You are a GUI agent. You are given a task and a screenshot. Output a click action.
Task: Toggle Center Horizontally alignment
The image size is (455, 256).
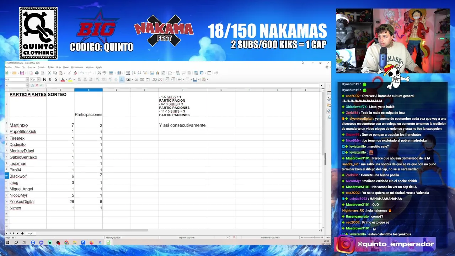point(85,79)
